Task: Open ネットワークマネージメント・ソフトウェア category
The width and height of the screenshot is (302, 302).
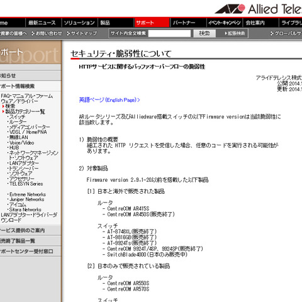Action: point(33,155)
